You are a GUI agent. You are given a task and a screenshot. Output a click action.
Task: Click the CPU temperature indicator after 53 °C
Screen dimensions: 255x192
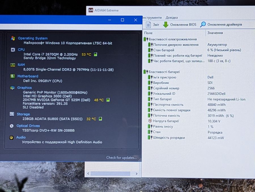(x=95, y=54)
